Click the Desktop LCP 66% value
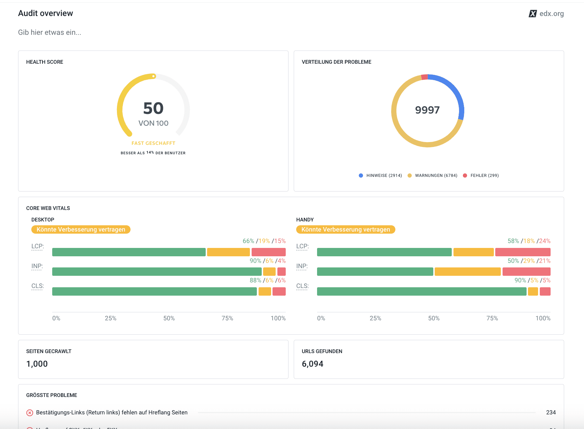Viewport: 584px width, 429px height. [x=248, y=241]
